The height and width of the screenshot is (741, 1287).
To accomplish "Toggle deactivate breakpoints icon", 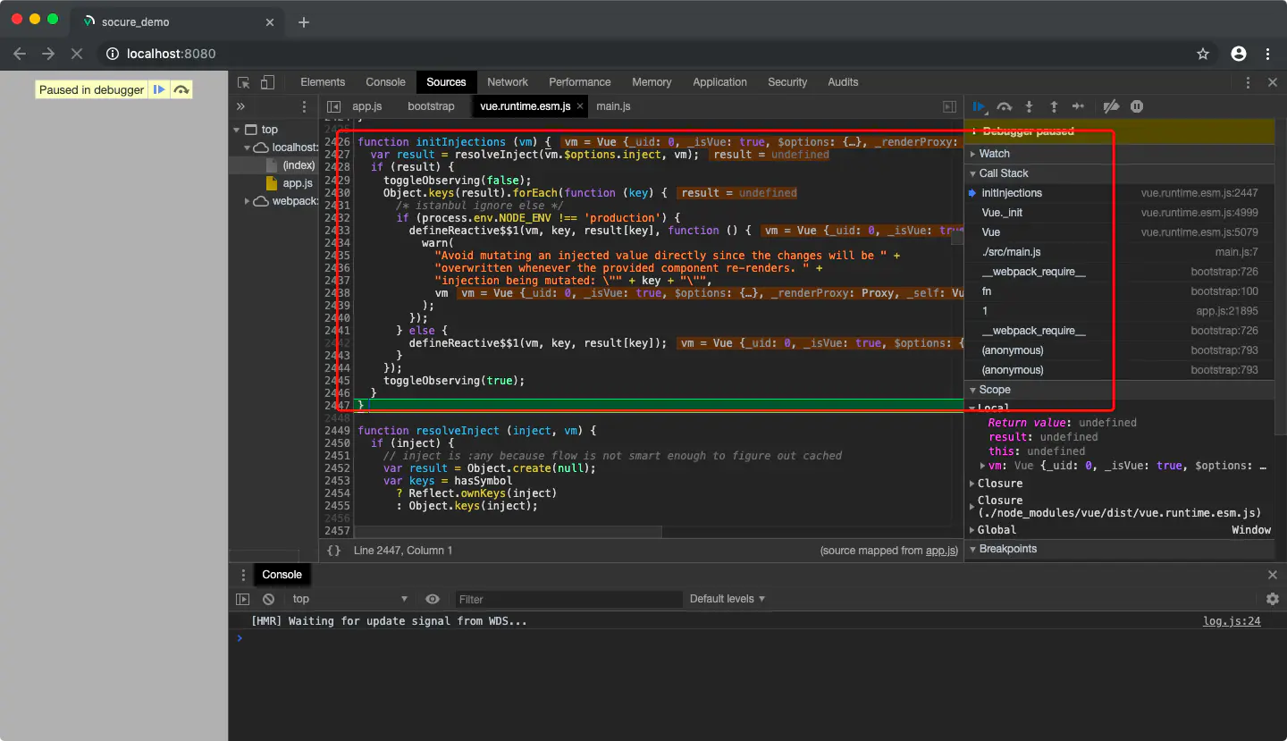I will click(1111, 106).
